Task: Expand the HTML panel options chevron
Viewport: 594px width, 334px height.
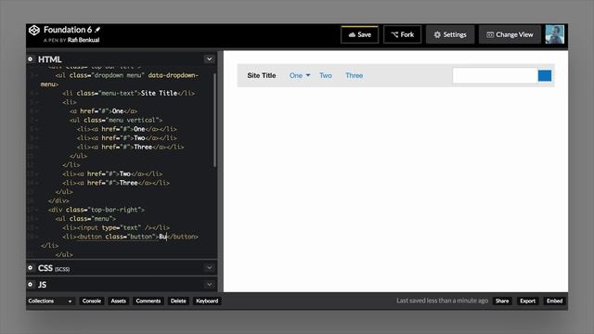Action: 209,59
